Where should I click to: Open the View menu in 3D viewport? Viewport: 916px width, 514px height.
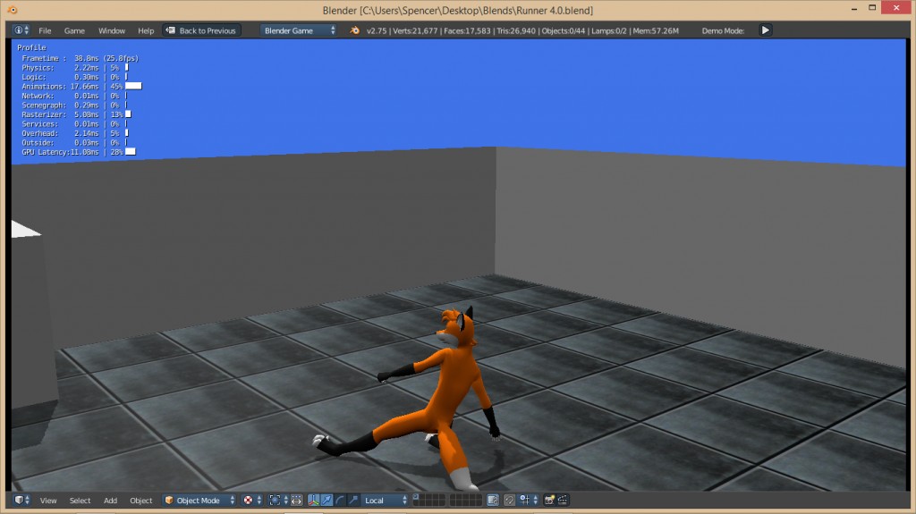point(48,501)
